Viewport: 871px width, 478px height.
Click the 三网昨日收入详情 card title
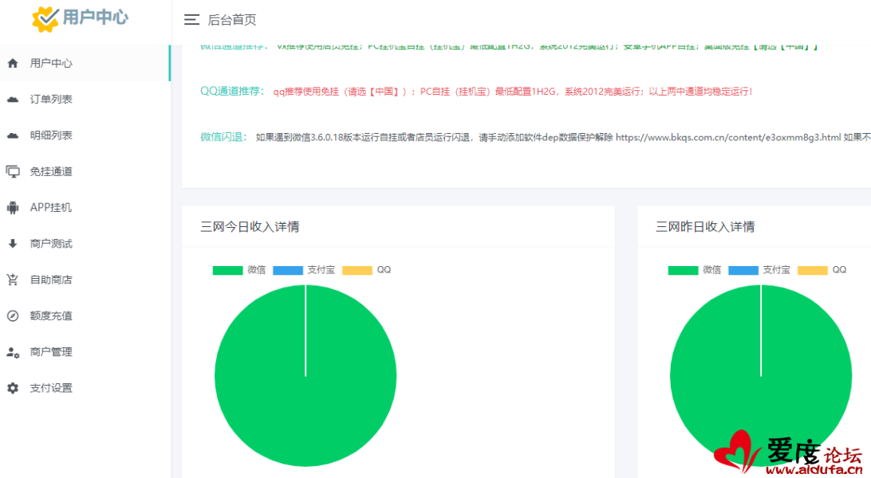pyautogui.click(x=705, y=226)
